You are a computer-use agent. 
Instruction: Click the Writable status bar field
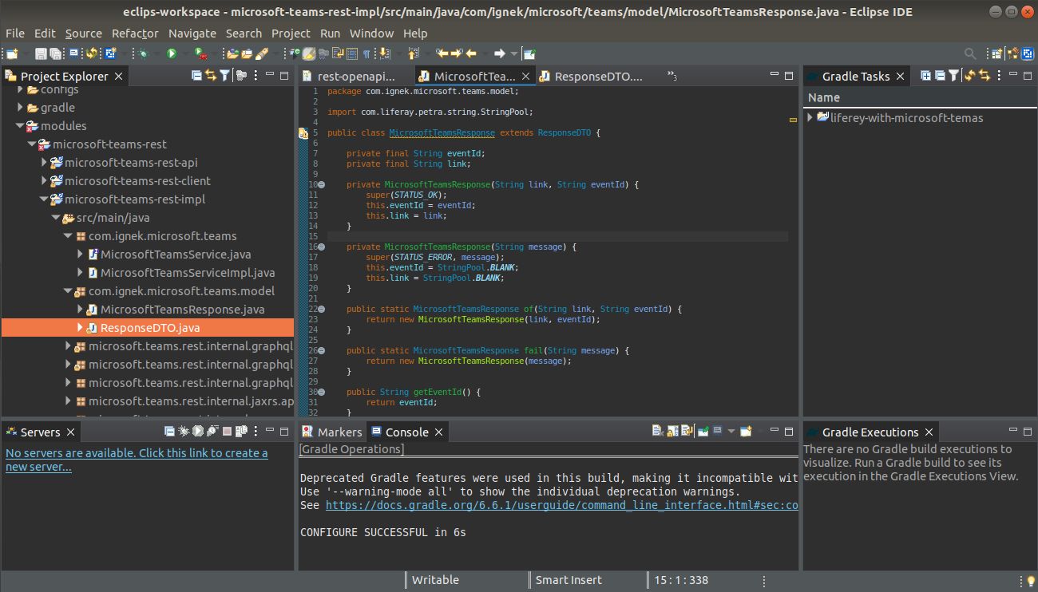[435, 580]
